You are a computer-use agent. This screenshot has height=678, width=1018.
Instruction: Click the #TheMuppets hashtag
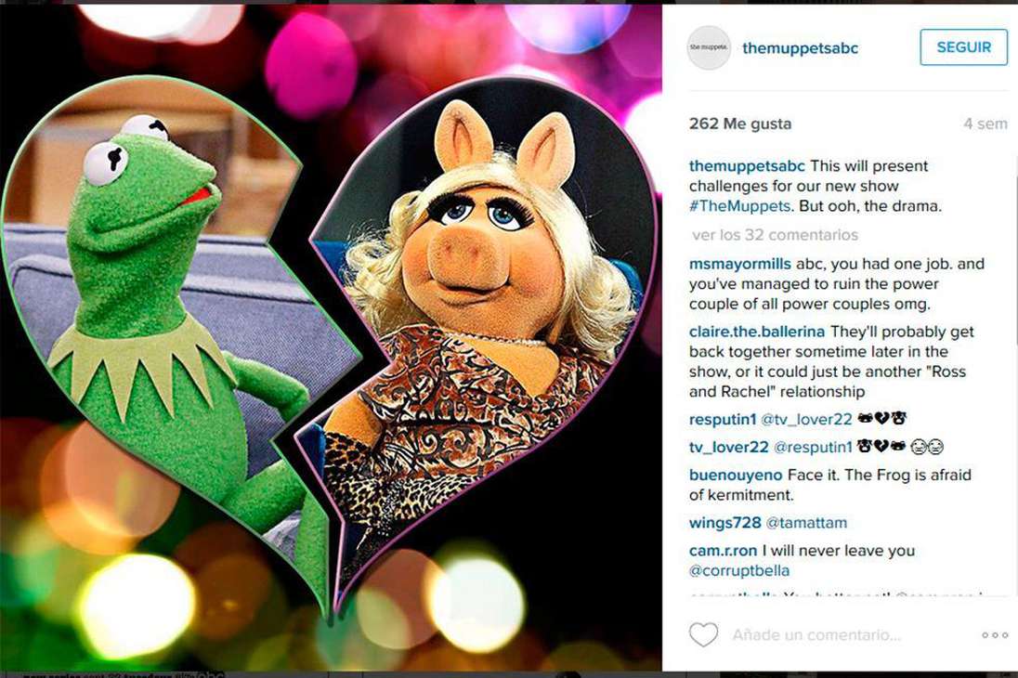[740, 206]
